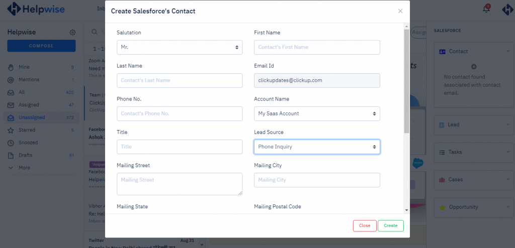Click the dialog scroll up arrow
515x248 pixels.
pyautogui.click(x=406, y=26)
